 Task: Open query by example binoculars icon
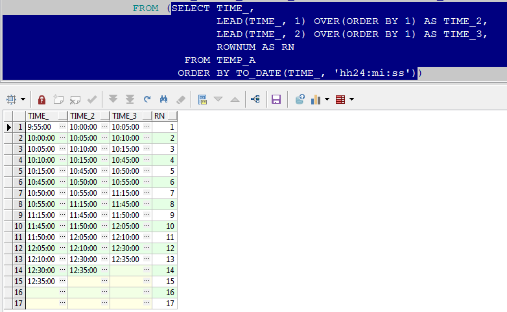click(x=164, y=100)
